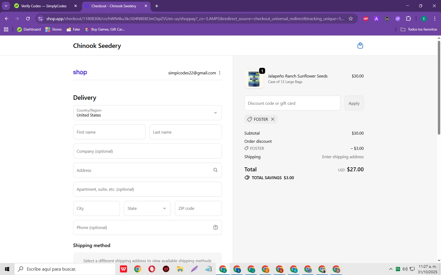Open the apps grid in bookmarks bar
441x275 pixels.
click(x=6, y=29)
